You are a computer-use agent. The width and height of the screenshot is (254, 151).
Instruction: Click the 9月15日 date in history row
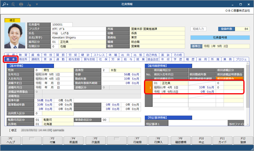click(x=170, y=92)
